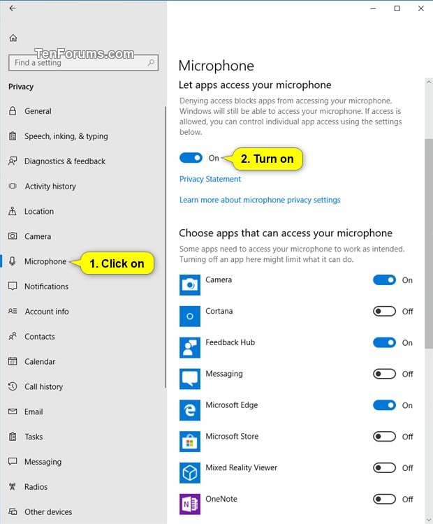Image resolution: width=433 pixels, height=524 pixels.
Task: Click the Feedback Hub app icon
Action: 190,347
